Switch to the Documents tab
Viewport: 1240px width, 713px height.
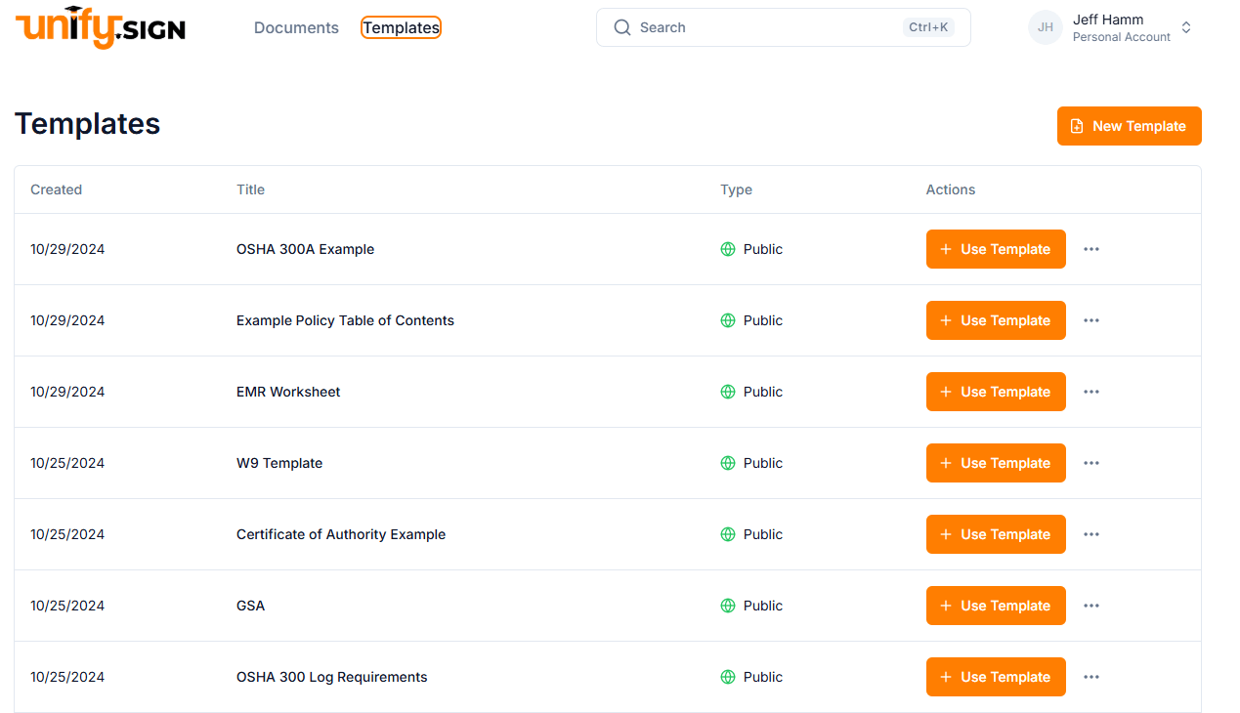(296, 27)
